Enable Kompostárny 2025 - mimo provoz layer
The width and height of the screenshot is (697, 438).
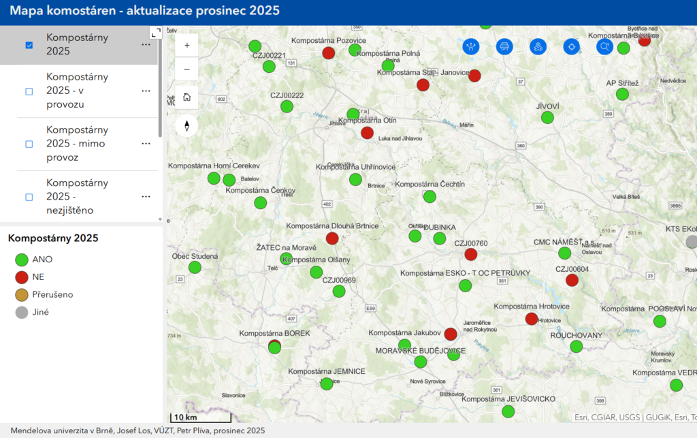[x=29, y=144]
